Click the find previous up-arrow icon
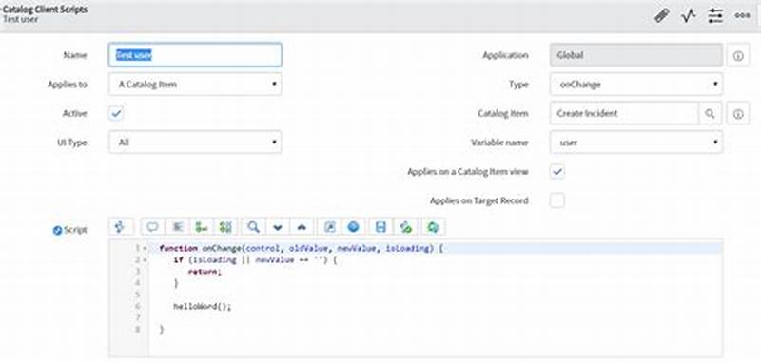761x362 pixels. click(x=302, y=226)
